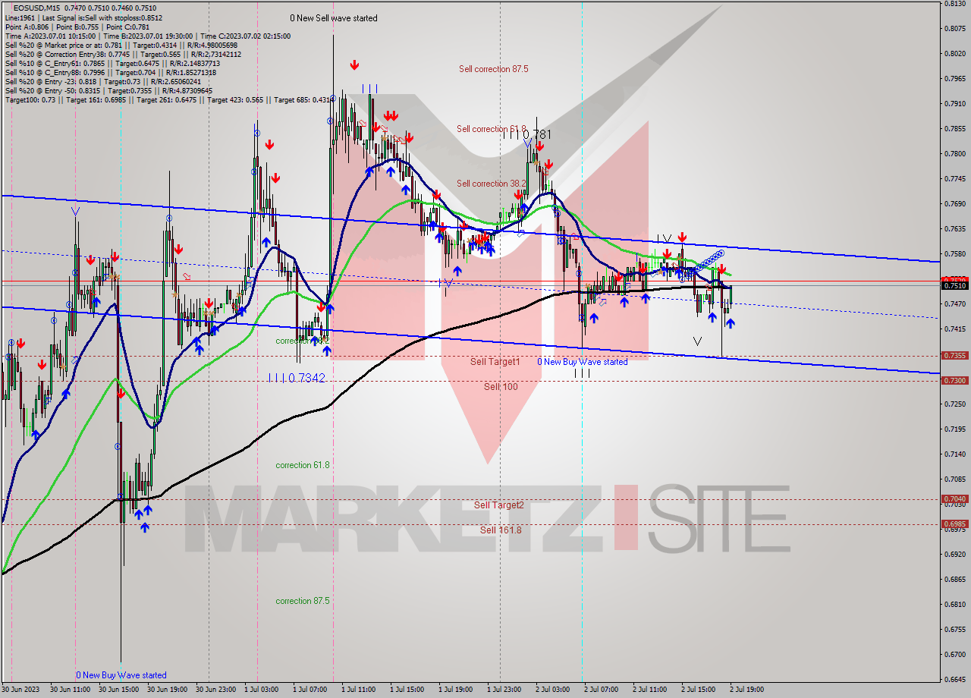Viewport: 971px width, 698px height.
Task: Click 0.7635 on the price axis
Action: pyautogui.click(x=954, y=229)
